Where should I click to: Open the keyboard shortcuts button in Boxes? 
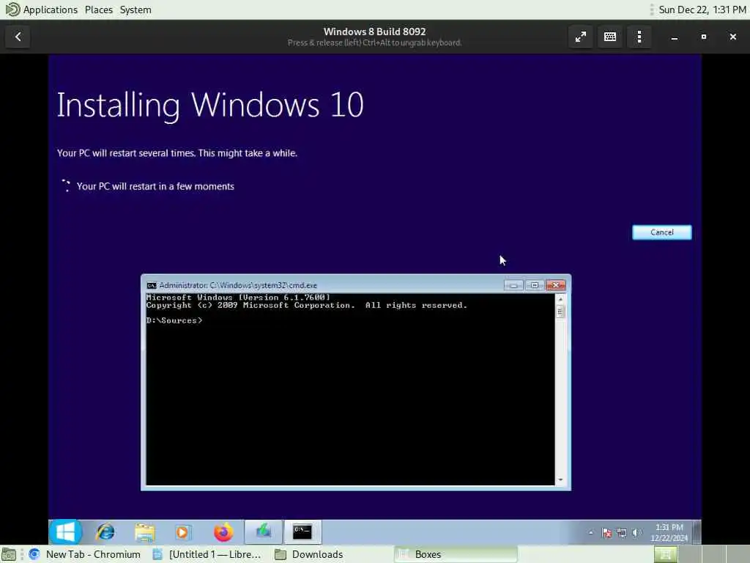(610, 37)
